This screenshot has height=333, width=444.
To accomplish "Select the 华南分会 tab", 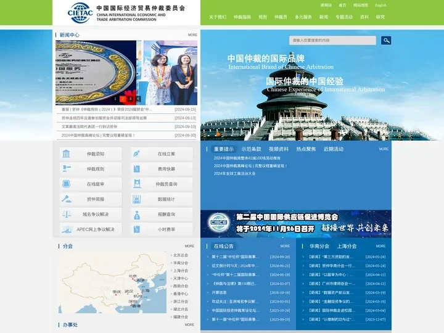I will (319, 246).
